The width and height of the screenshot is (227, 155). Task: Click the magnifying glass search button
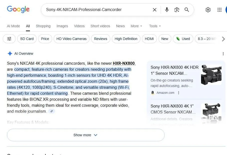[187, 10]
